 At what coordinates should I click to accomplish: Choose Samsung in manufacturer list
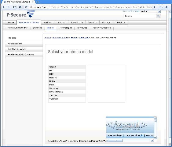[67, 88]
